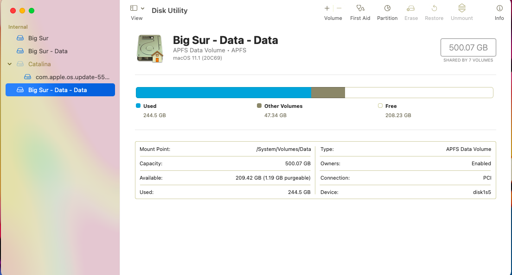Run First Aid stethoscope tool
512x275 pixels.
click(360, 8)
